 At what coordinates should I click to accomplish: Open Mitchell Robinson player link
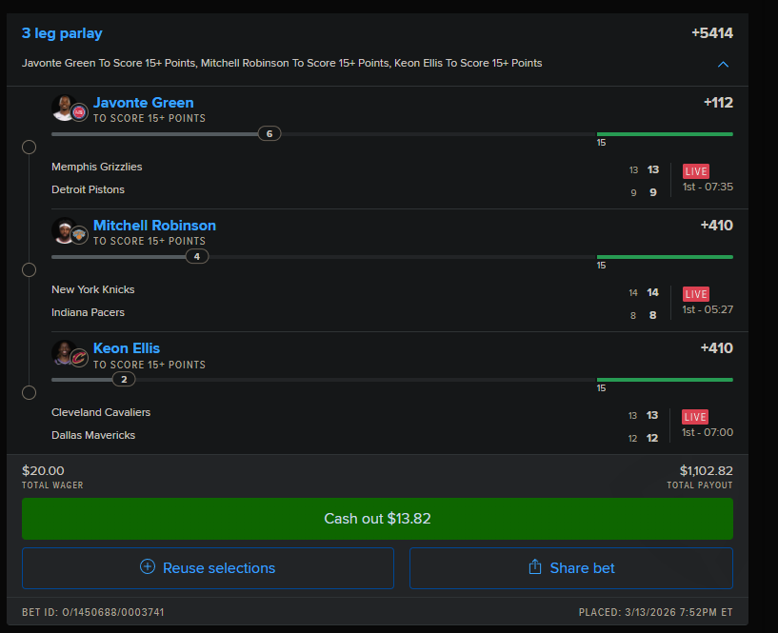coord(154,226)
